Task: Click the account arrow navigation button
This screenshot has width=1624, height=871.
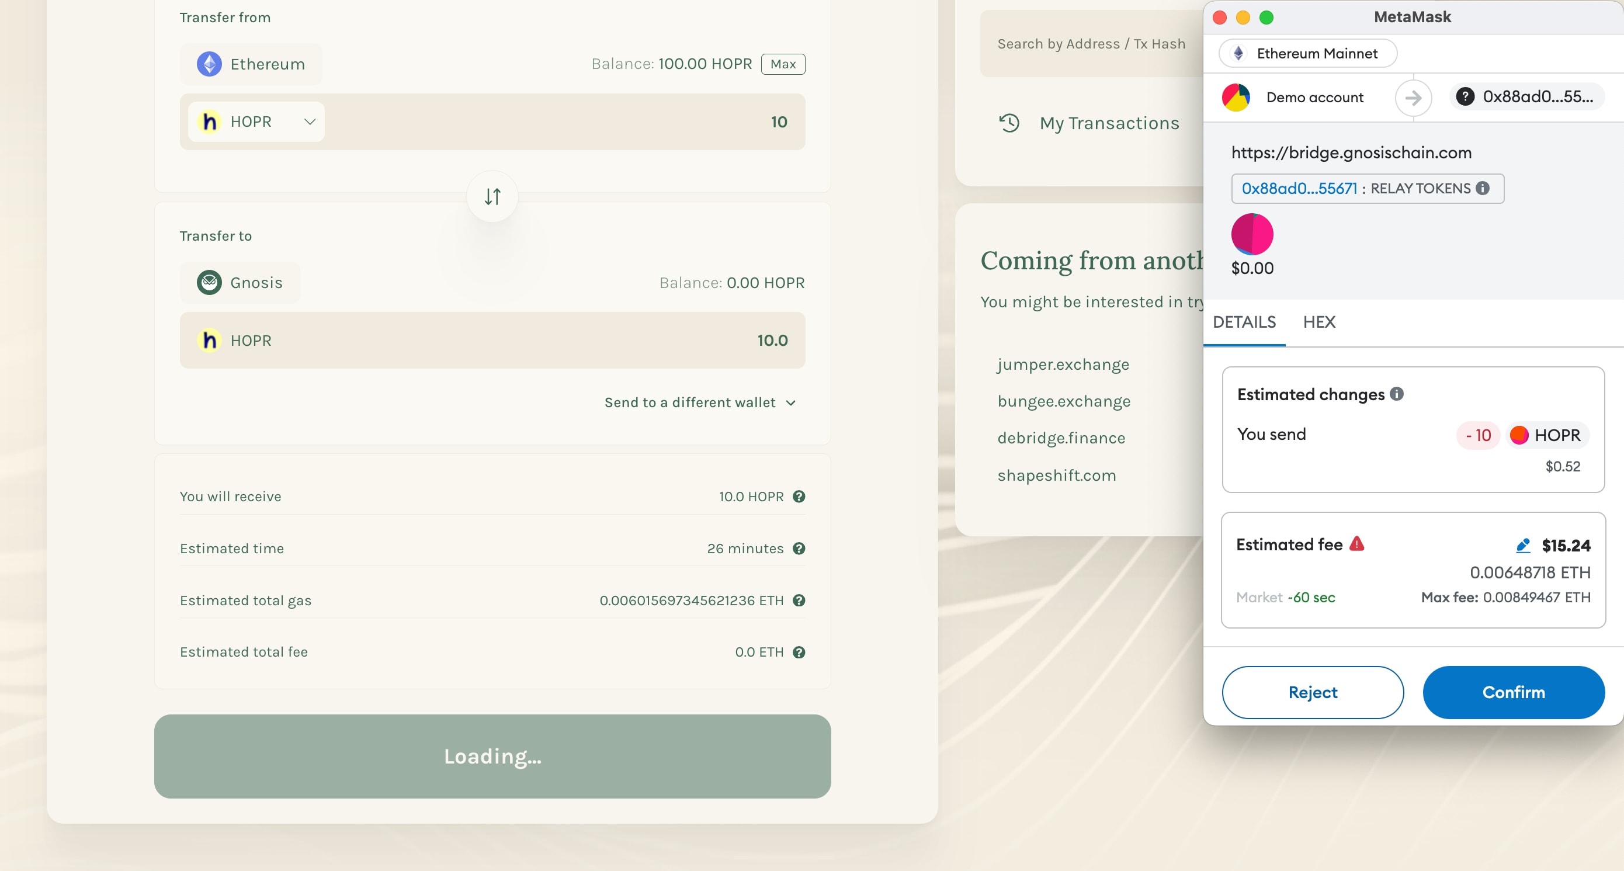Action: [1414, 96]
